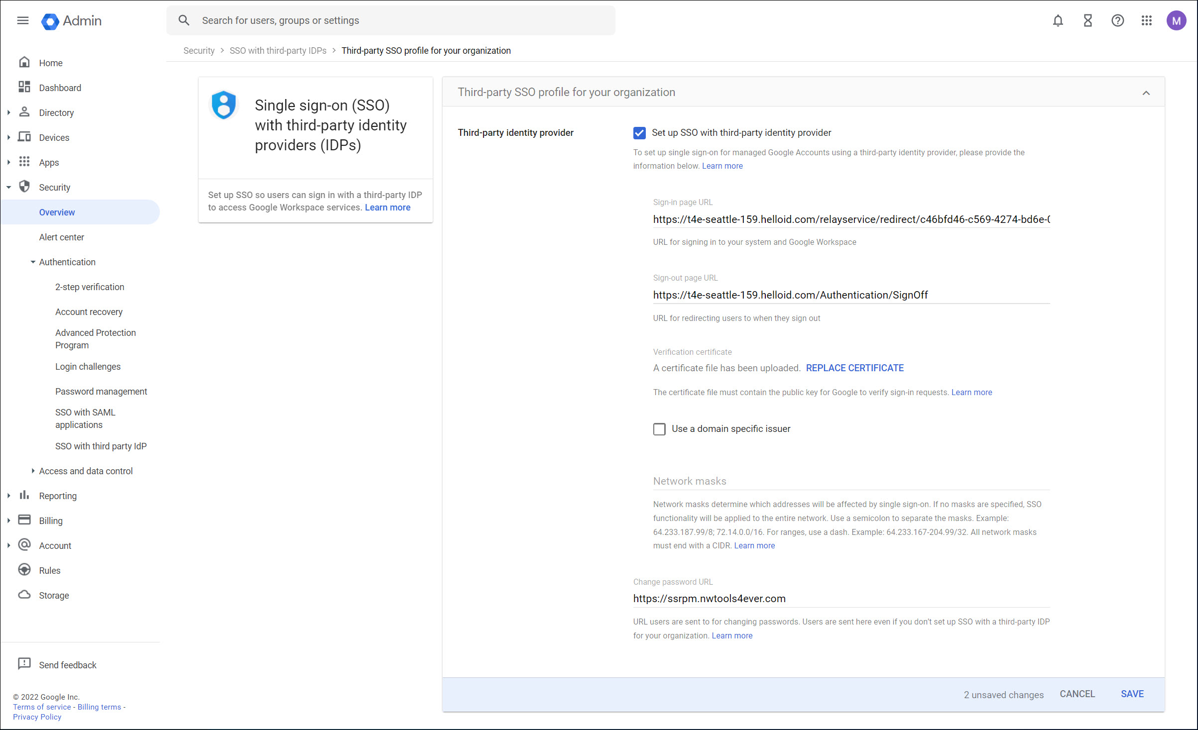Image resolution: width=1198 pixels, height=730 pixels.
Task: Open Advanced Protection Program
Action: [96, 339]
